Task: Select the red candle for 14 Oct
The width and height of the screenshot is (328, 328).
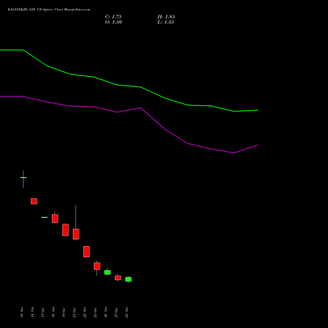Action: (x=34, y=201)
